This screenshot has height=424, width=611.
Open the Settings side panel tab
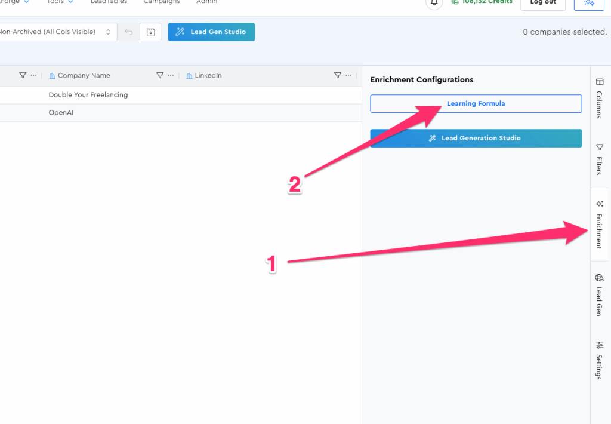coord(600,360)
